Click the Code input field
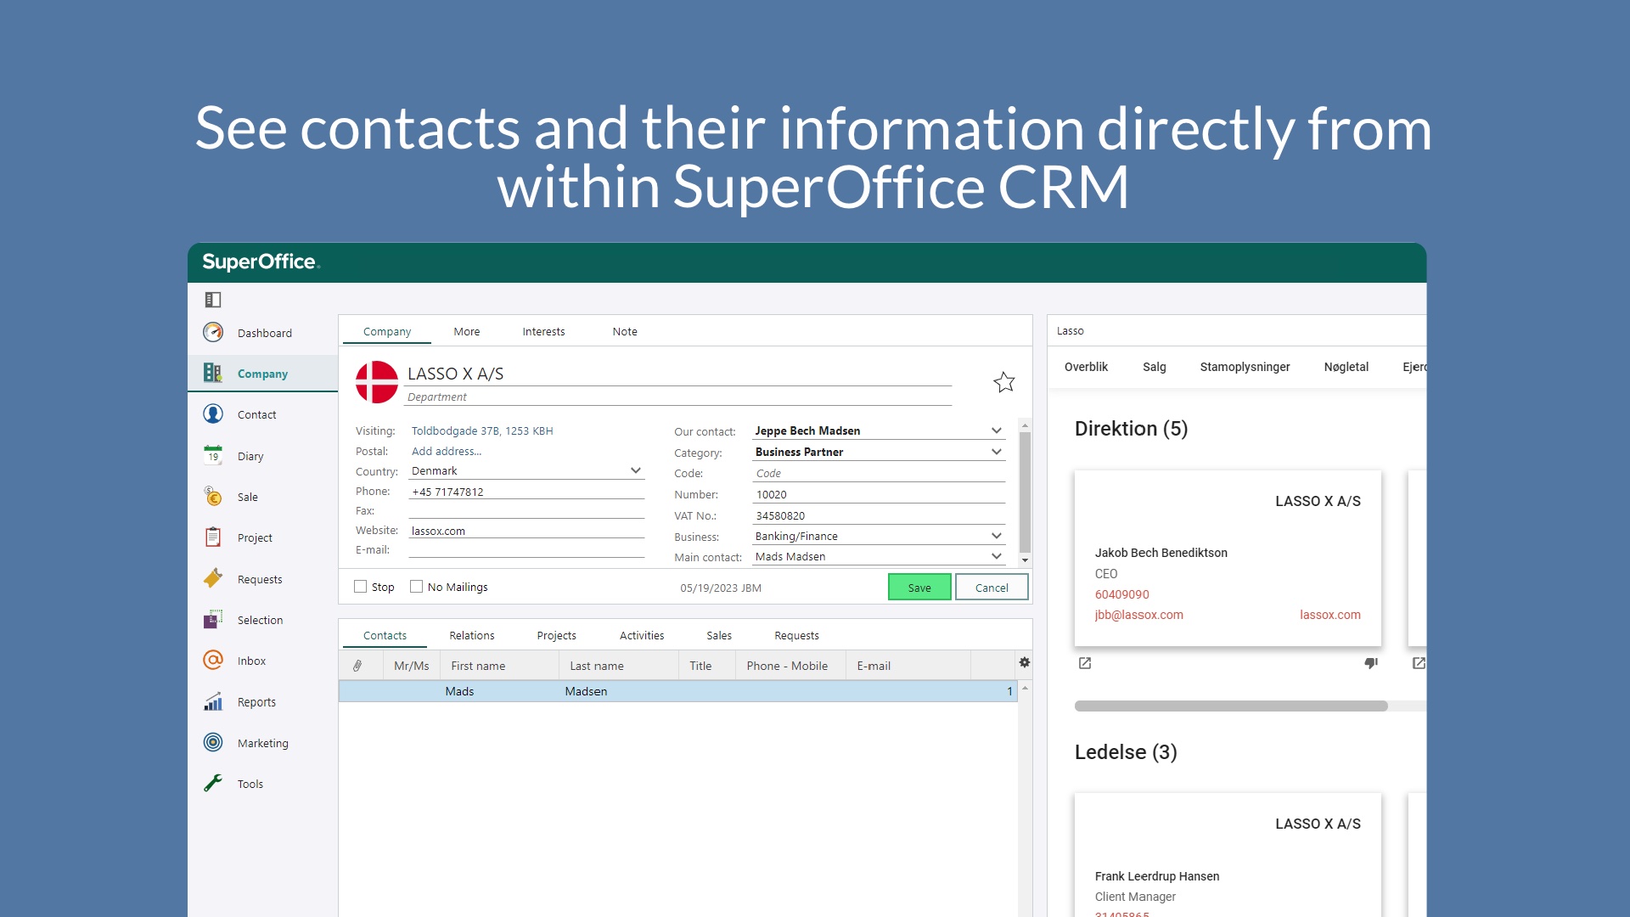1630x917 pixels. pos(880,473)
